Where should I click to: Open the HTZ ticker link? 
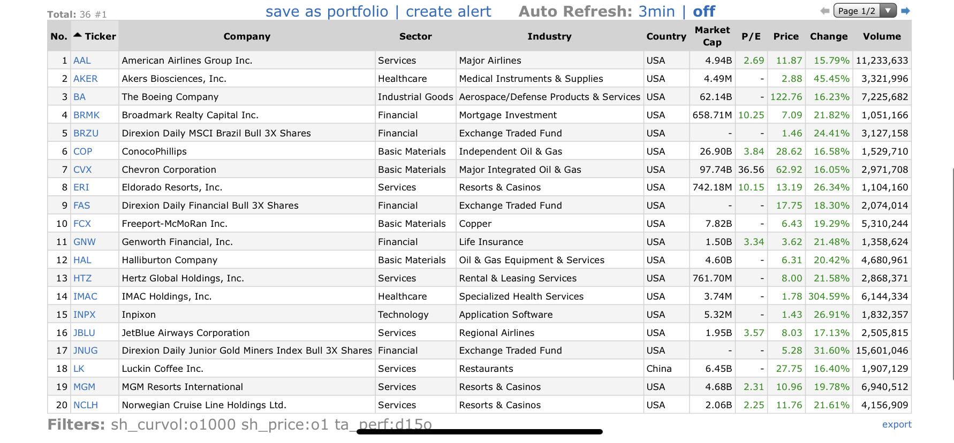[x=82, y=278]
